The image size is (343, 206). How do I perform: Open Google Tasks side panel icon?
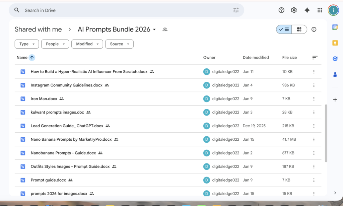(x=335, y=59)
